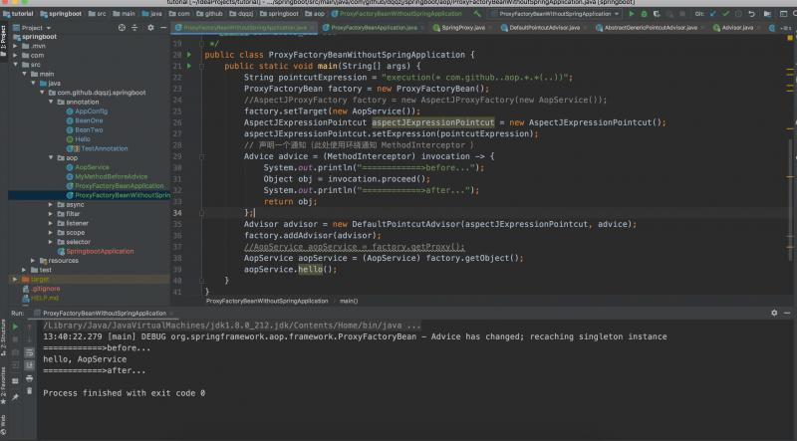Toggle soft-wrap icon in Run console

coord(29,352)
